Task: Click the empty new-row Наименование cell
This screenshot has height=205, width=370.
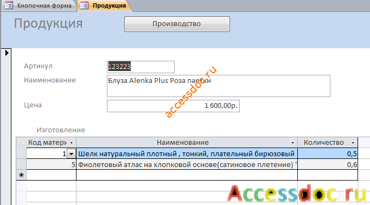Action: (187, 175)
